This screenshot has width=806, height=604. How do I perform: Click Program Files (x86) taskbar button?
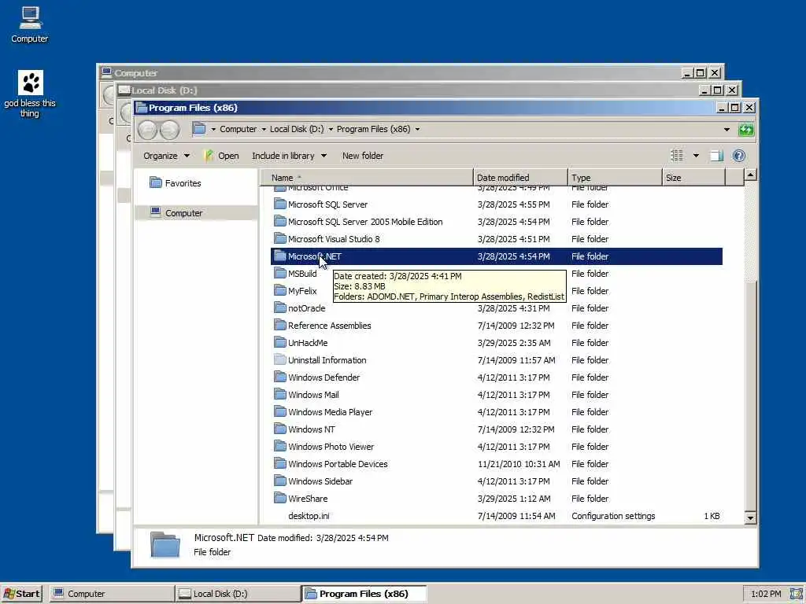[x=364, y=594]
